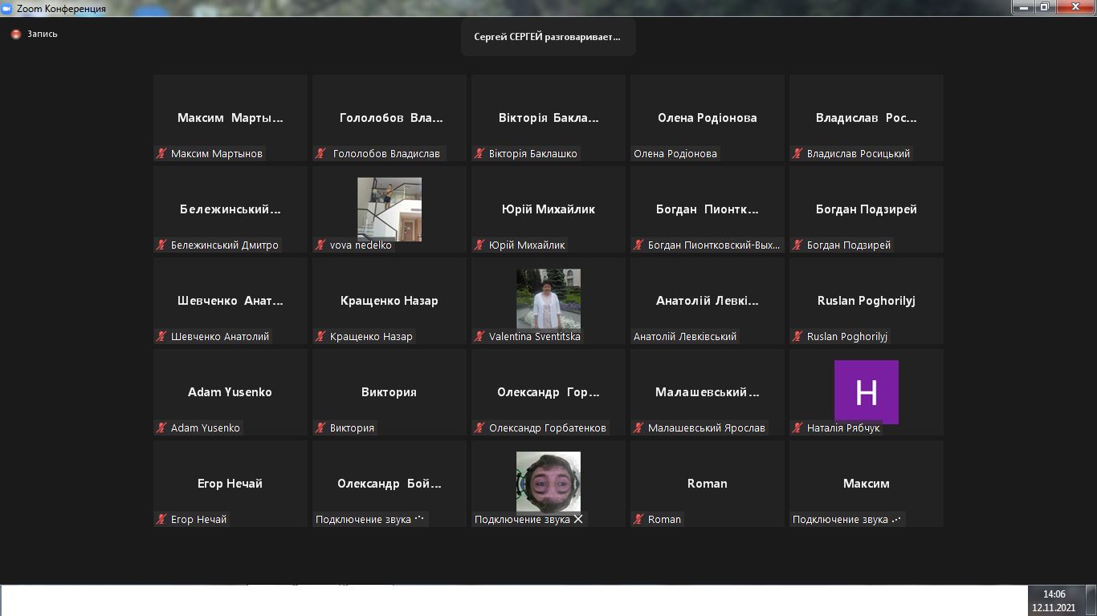Click muted mic icon next to Roman
Screen dimensions: 1097x616
click(638, 520)
